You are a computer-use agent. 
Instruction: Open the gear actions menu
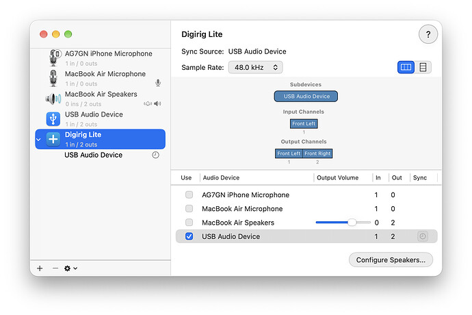coord(70,268)
